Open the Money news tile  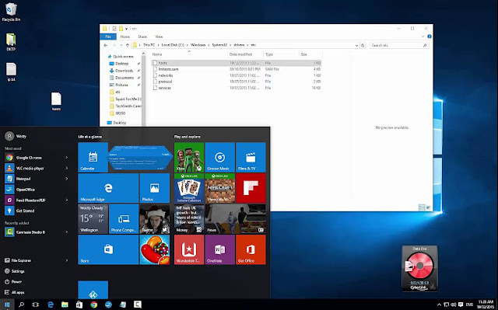[x=189, y=219]
